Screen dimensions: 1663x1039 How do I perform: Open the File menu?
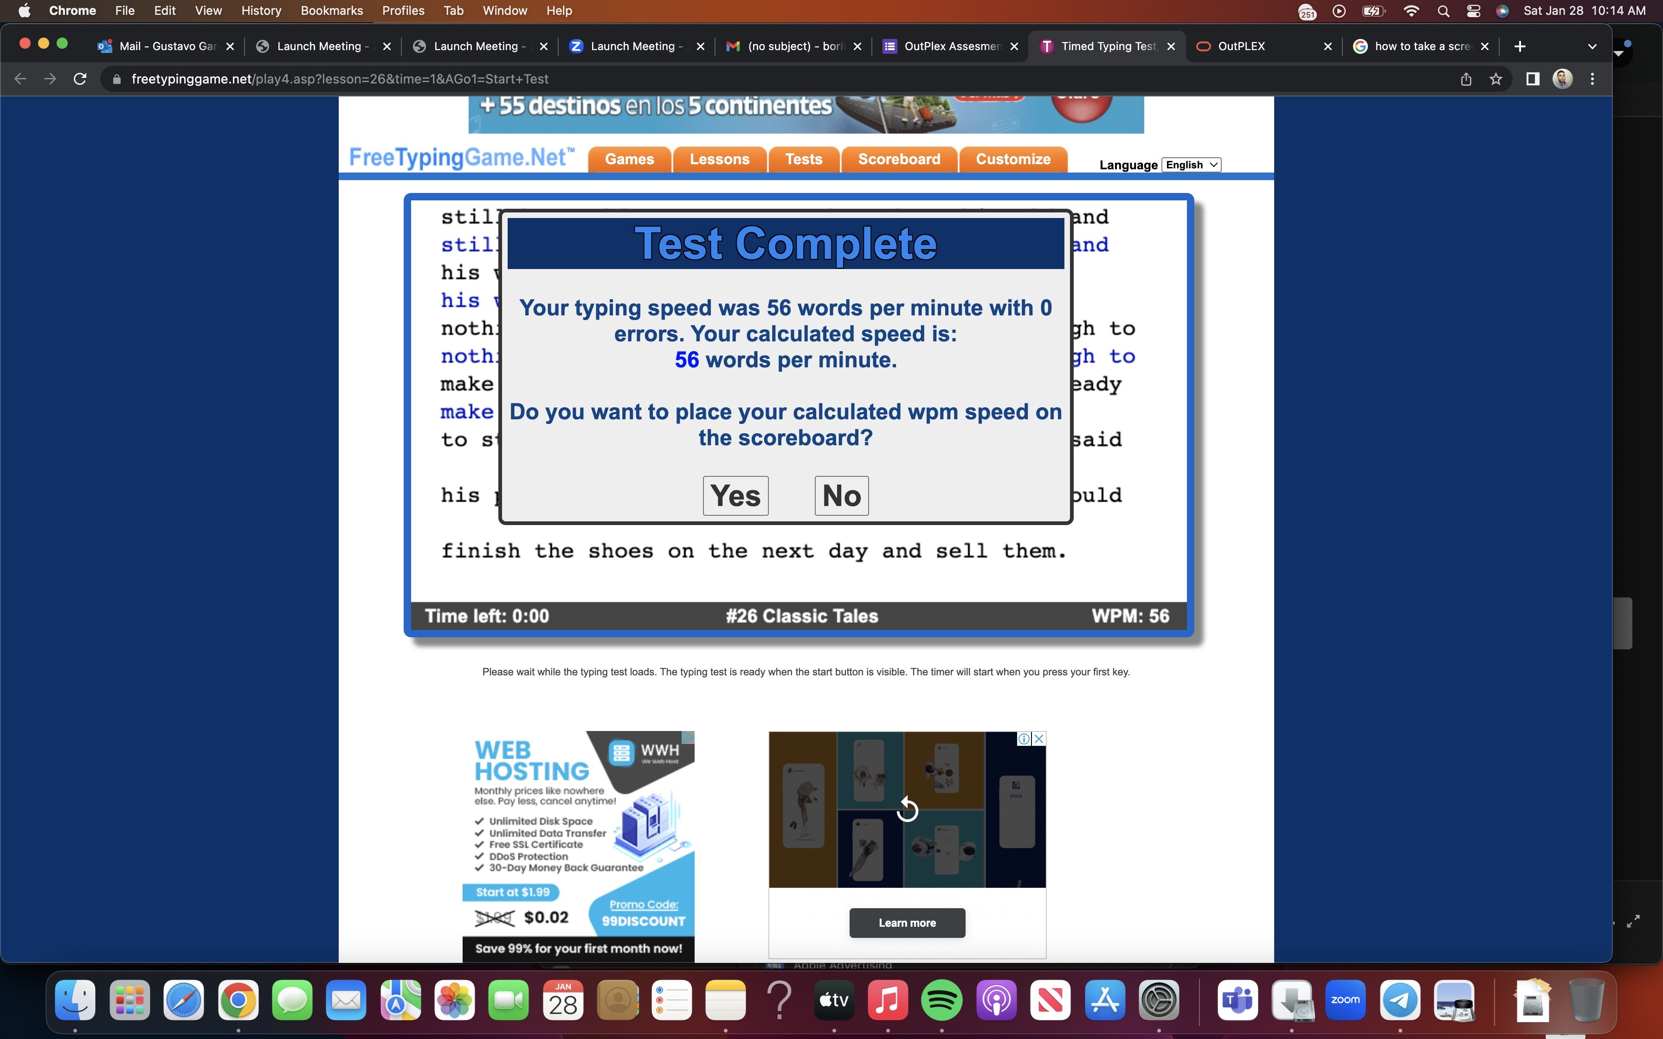tap(124, 10)
